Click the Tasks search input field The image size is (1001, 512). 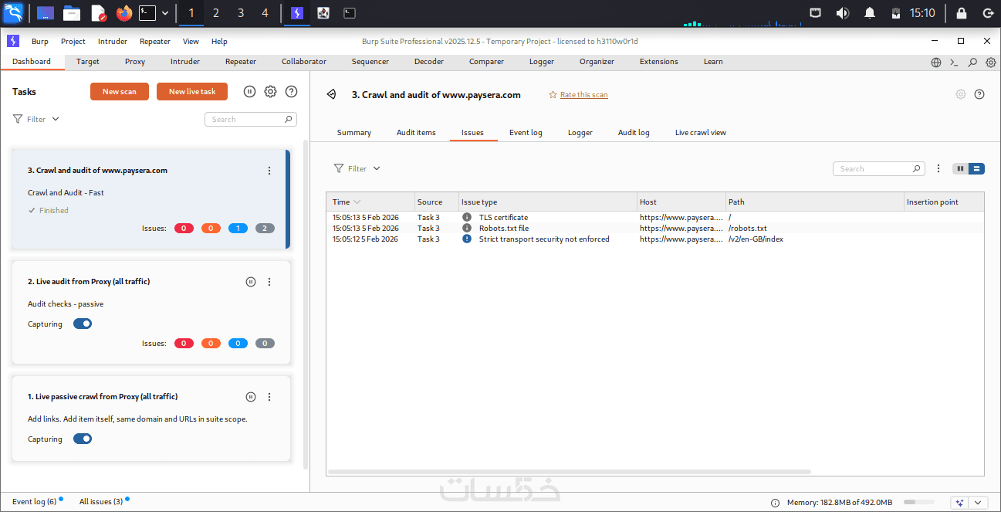click(251, 120)
